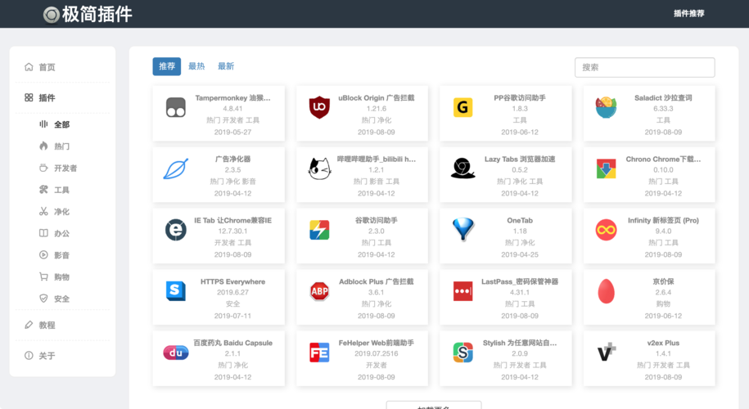Click the Chrono download manager icon
This screenshot has height=409, width=749.
pyautogui.click(x=606, y=169)
